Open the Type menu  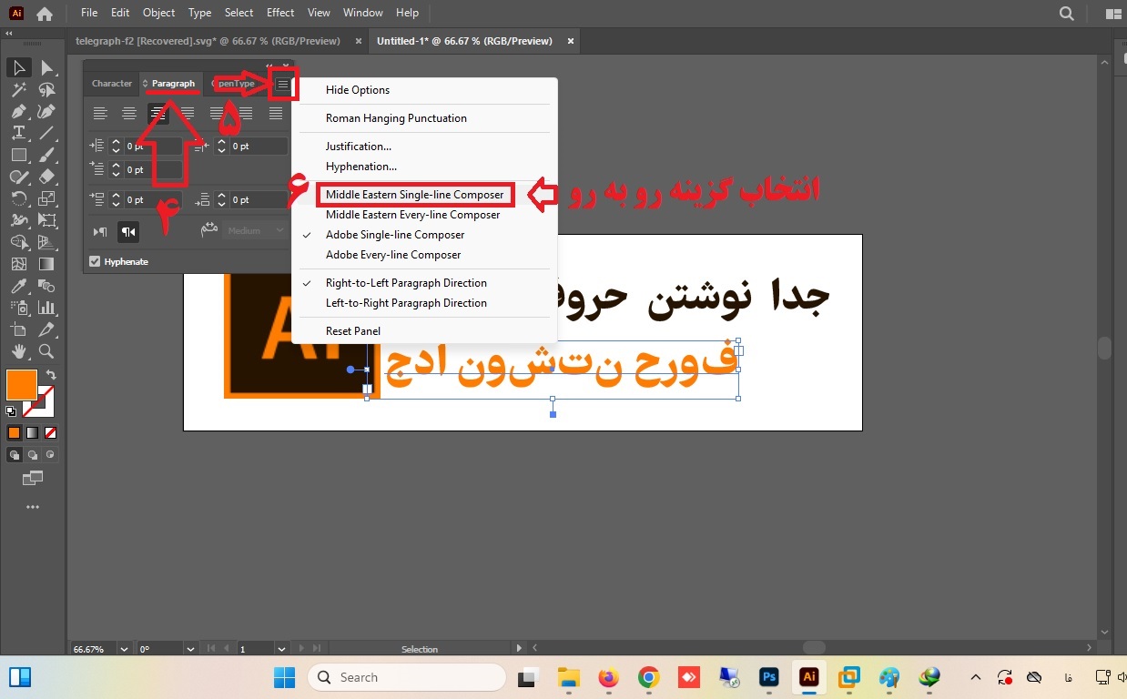198,13
